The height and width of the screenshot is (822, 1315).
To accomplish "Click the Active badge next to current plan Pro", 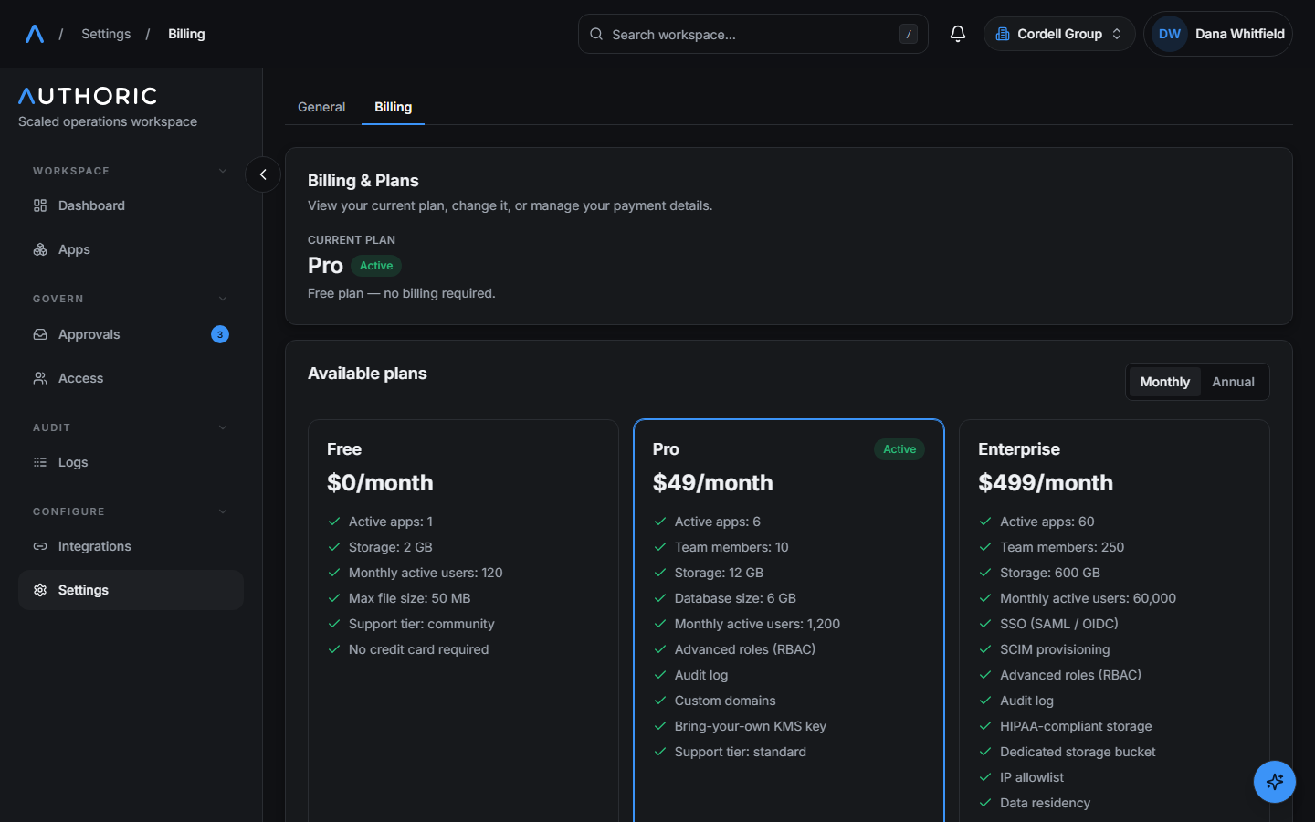I will pyautogui.click(x=376, y=266).
